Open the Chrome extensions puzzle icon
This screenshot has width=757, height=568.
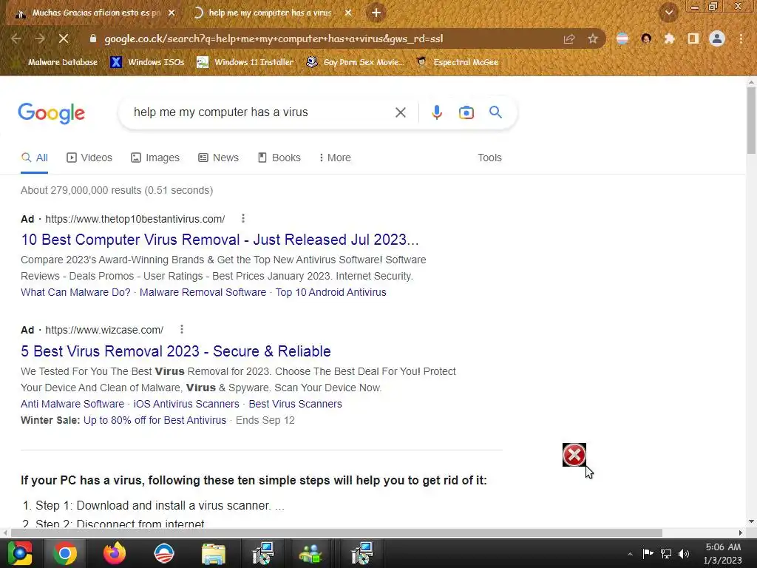[x=669, y=38]
